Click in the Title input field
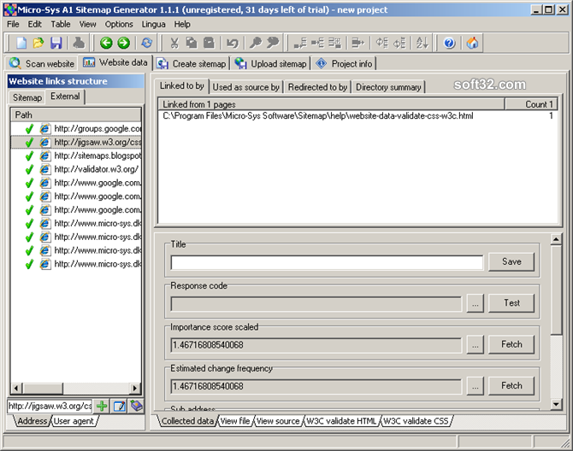Screen dimensions: 573x451 (x=327, y=263)
